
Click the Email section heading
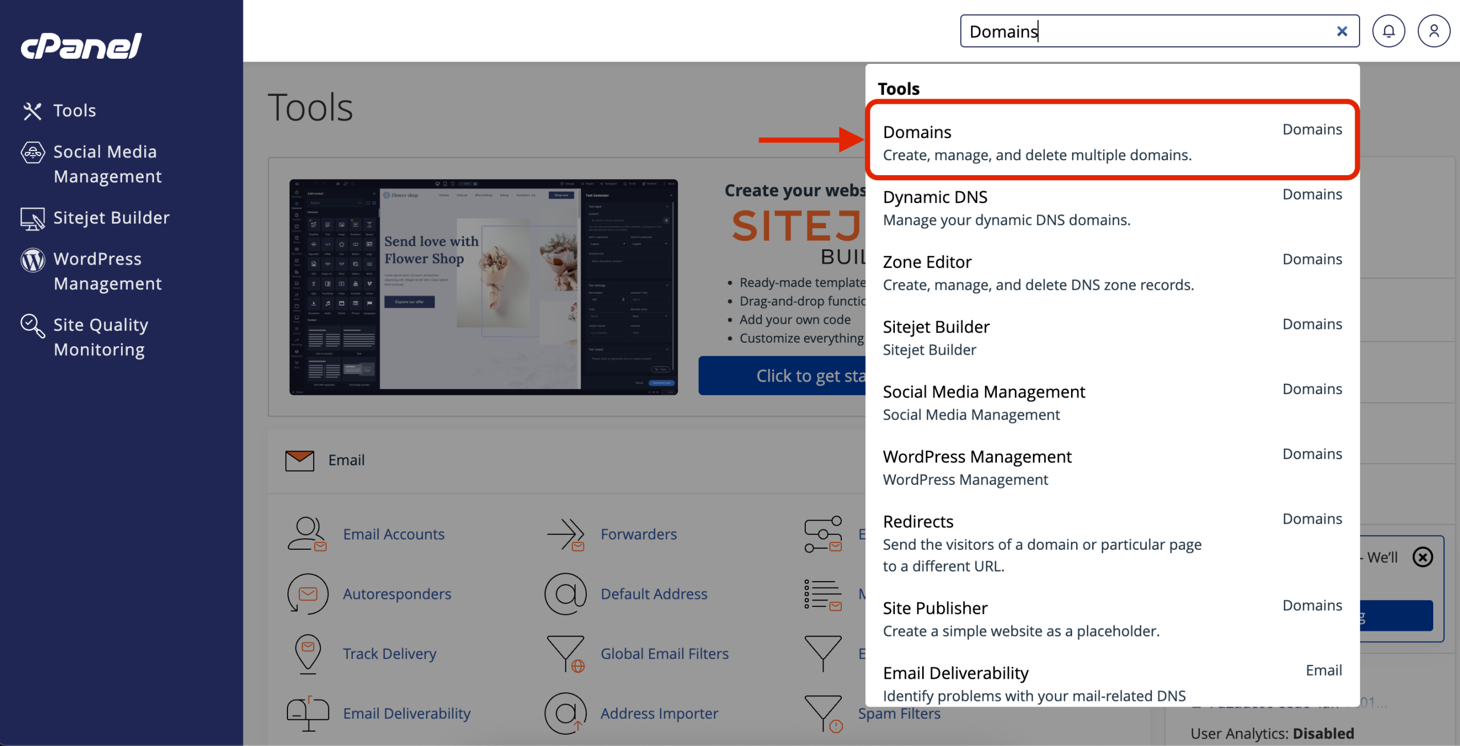[x=346, y=460]
